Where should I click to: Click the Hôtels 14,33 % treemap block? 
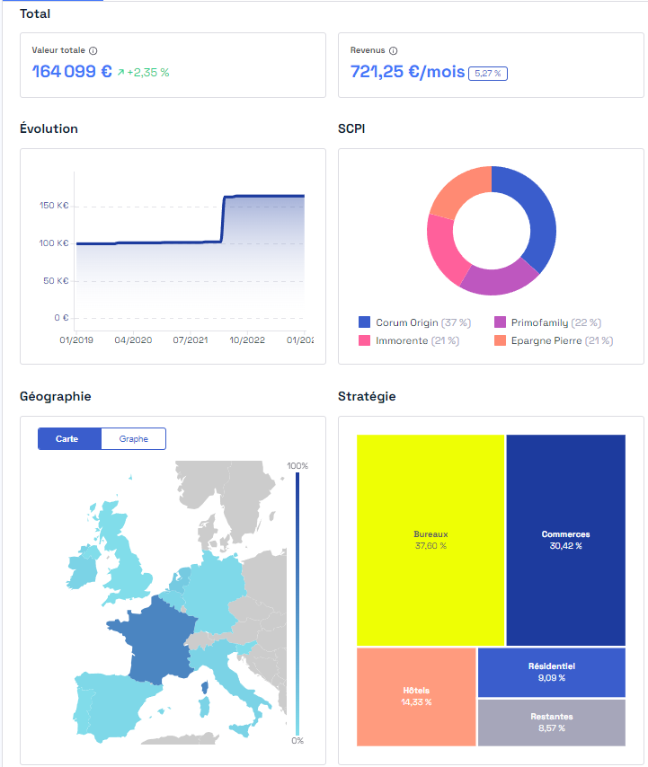pyautogui.click(x=416, y=697)
